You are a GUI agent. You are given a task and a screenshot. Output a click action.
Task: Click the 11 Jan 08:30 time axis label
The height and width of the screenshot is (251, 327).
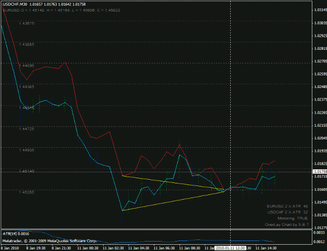coord(189,248)
